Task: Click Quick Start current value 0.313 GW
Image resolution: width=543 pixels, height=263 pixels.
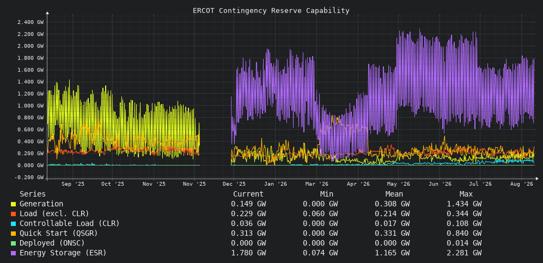Action: (x=248, y=234)
